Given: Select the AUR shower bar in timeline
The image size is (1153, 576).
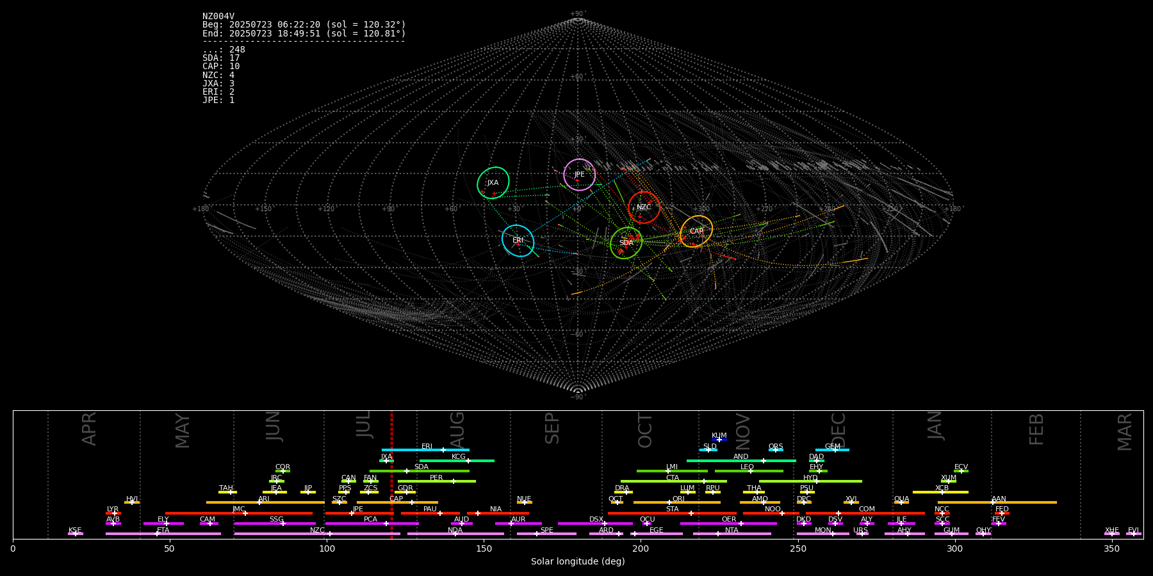Looking at the screenshot, I should pos(518,524).
